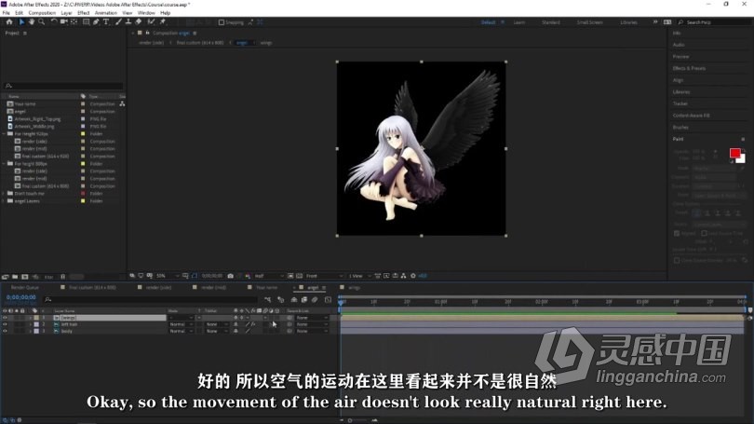Open the Composition menu
The image size is (754, 424).
click(x=42, y=13)
